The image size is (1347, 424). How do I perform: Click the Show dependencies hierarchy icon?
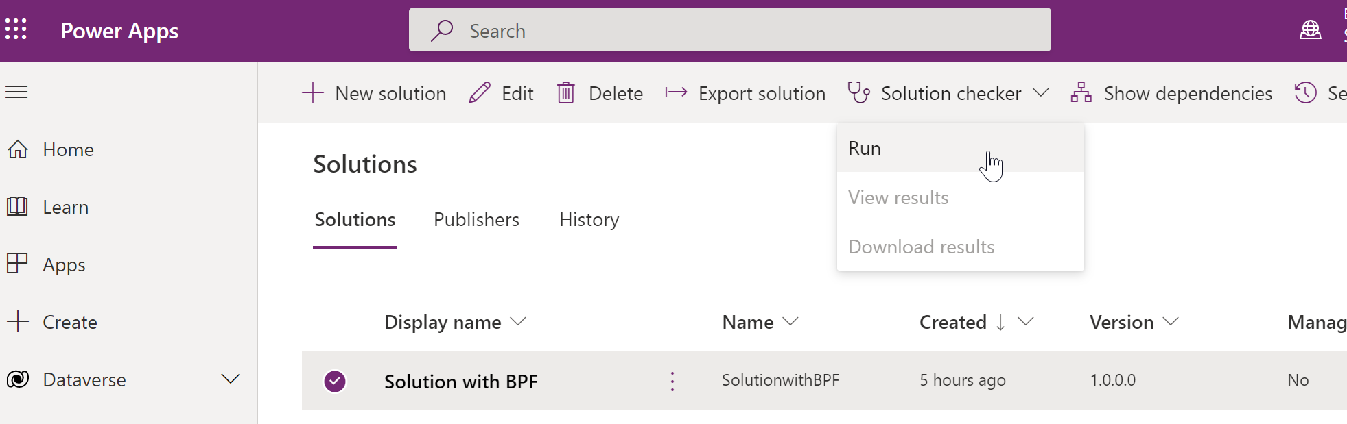click(x=1081, y=92)
